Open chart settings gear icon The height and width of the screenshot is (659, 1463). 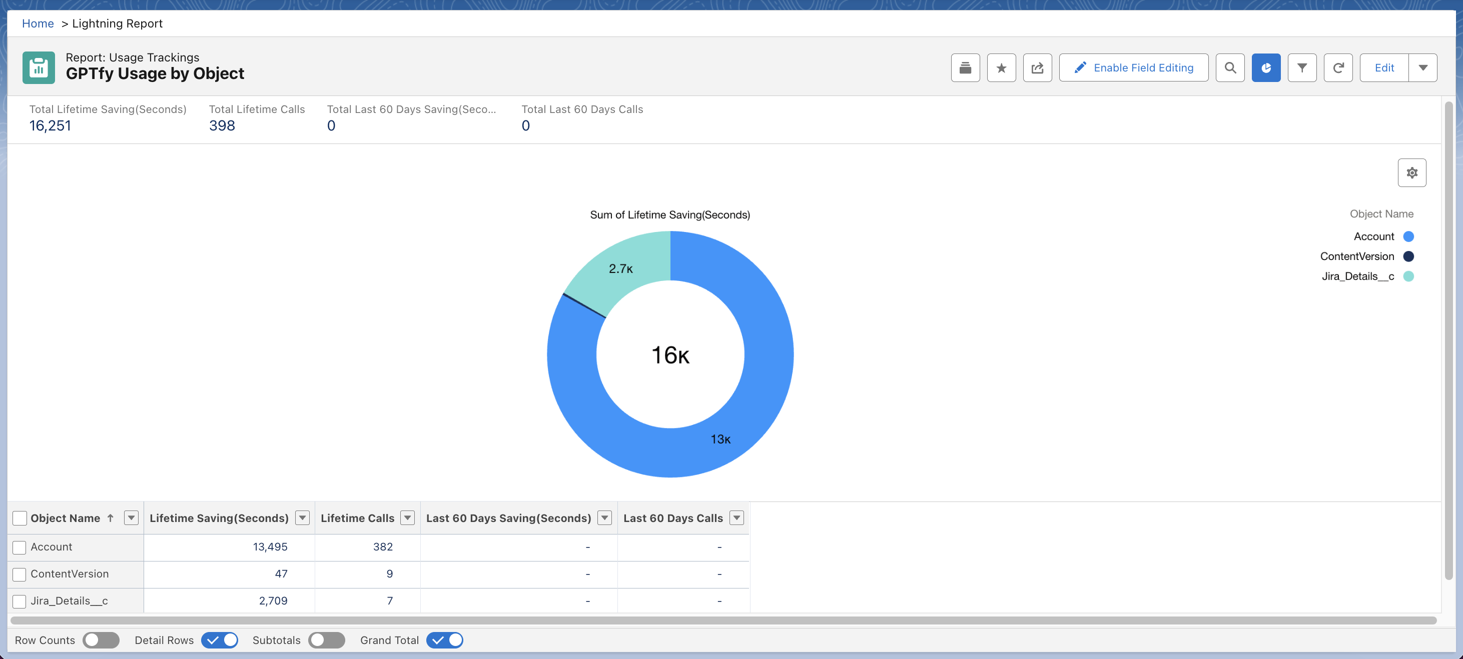tap(1411, 172)
